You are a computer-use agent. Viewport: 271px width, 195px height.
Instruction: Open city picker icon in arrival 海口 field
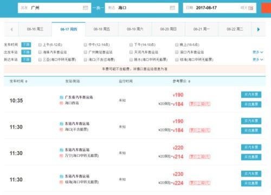coord(172,8)
